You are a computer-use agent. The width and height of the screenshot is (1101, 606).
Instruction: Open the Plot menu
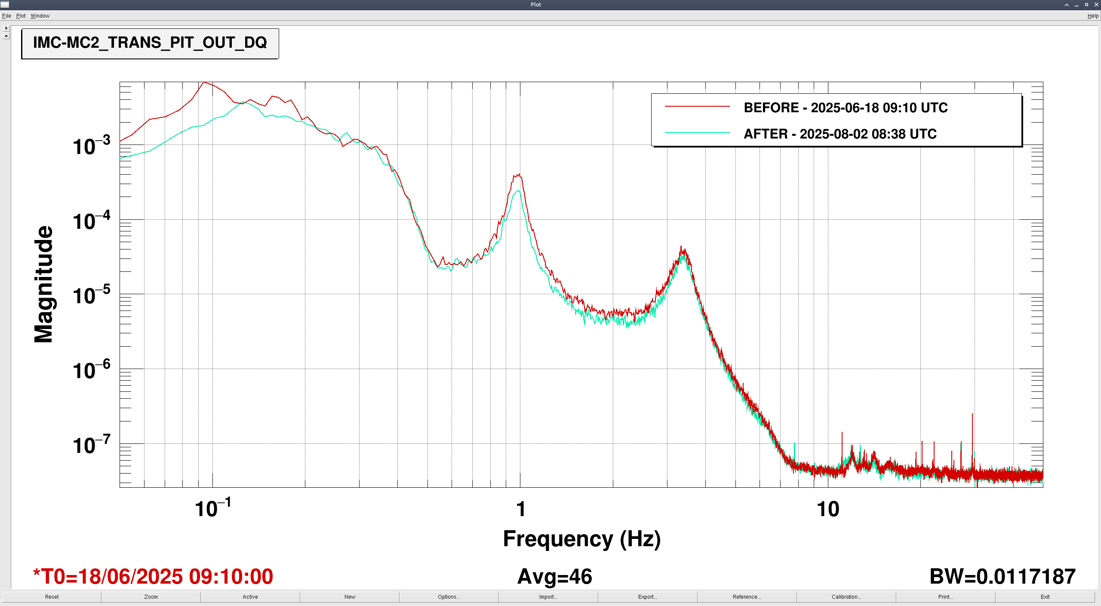point(21,16)
